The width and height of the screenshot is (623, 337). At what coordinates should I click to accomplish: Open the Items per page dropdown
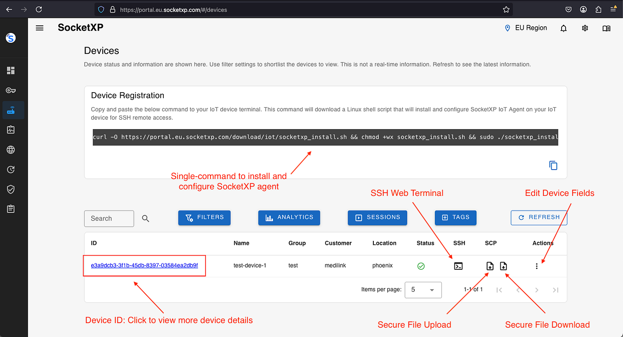423,290
